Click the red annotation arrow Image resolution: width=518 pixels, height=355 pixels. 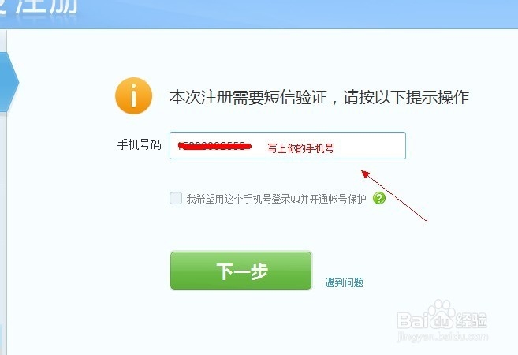pos(394,196)
